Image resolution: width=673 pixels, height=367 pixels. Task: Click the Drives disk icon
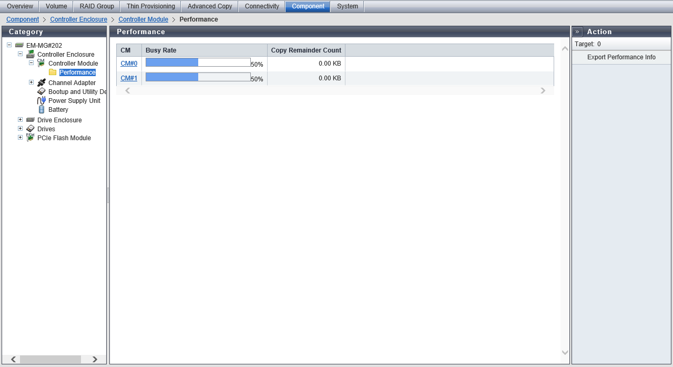(30, 129)
